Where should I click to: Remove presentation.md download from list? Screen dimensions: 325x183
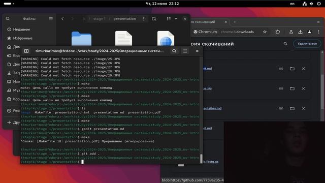303,108
